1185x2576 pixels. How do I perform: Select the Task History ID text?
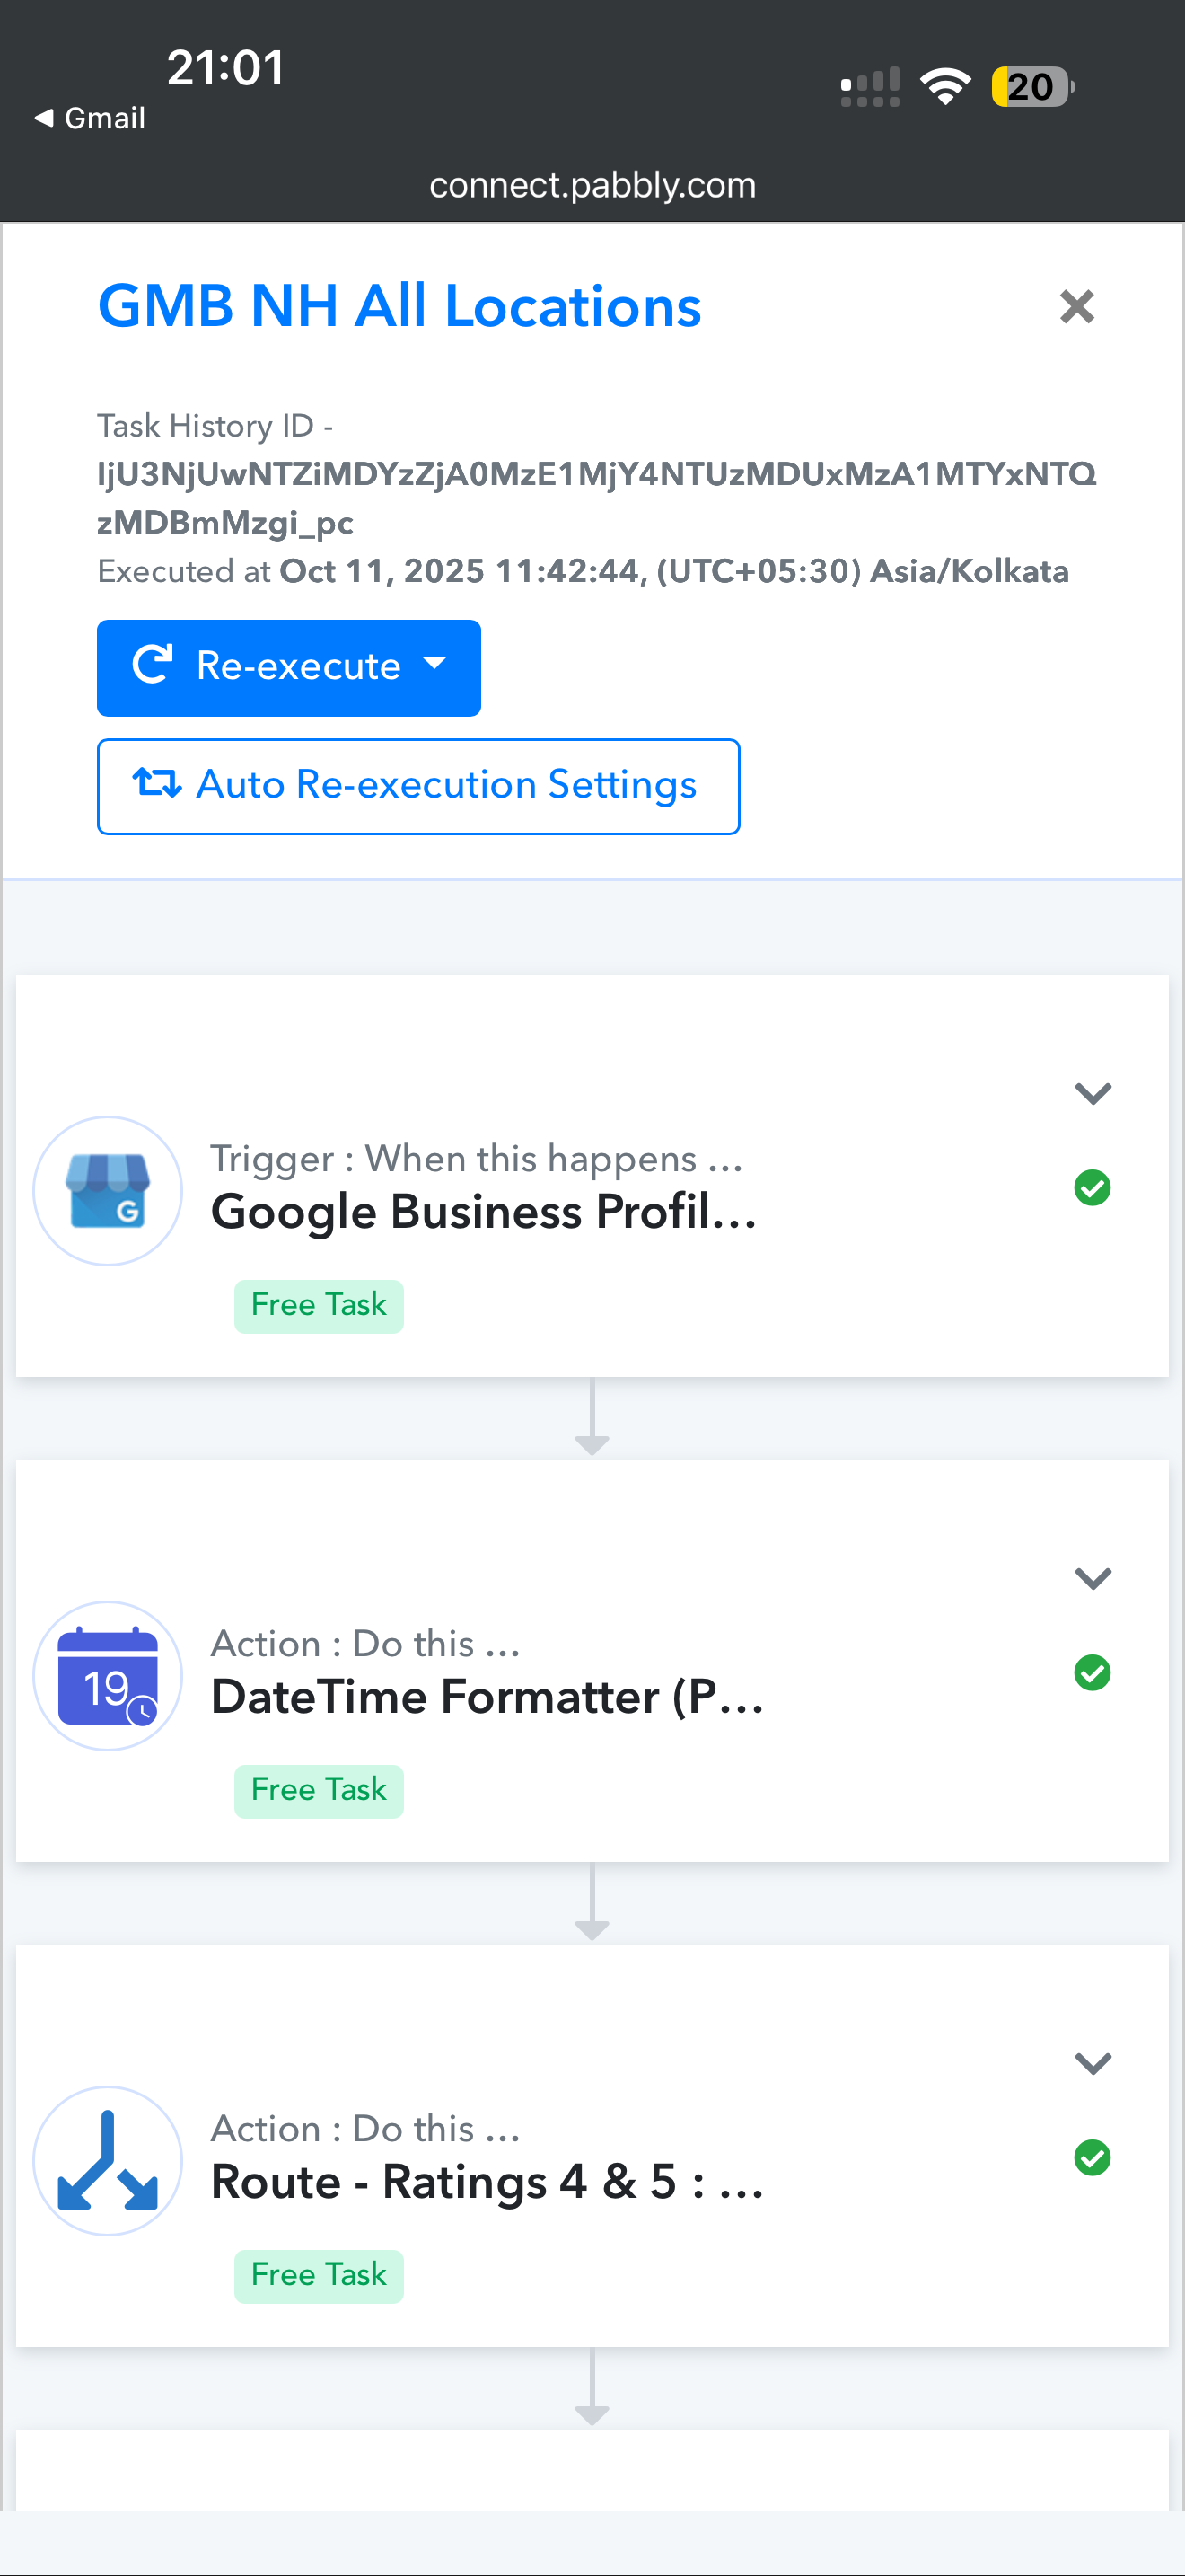(595, 497)
